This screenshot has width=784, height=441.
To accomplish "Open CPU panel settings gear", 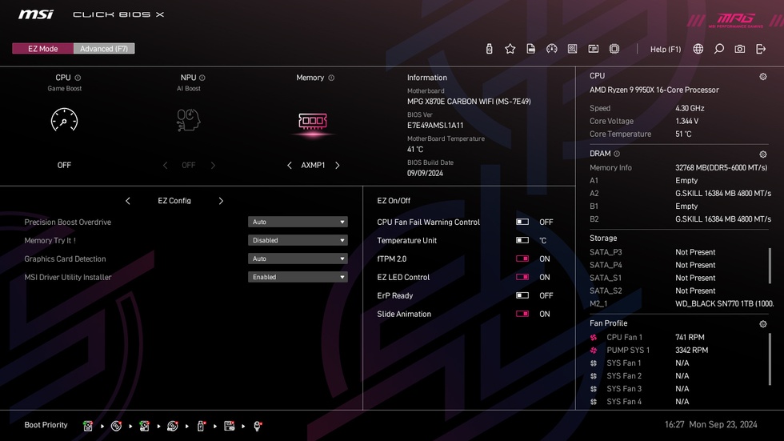I will 763,77.
